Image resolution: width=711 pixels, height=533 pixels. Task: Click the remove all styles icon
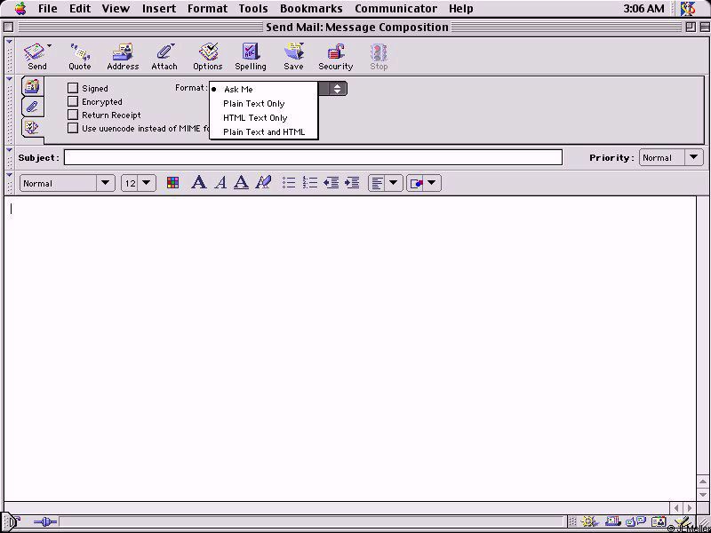(x=263, y=183)
